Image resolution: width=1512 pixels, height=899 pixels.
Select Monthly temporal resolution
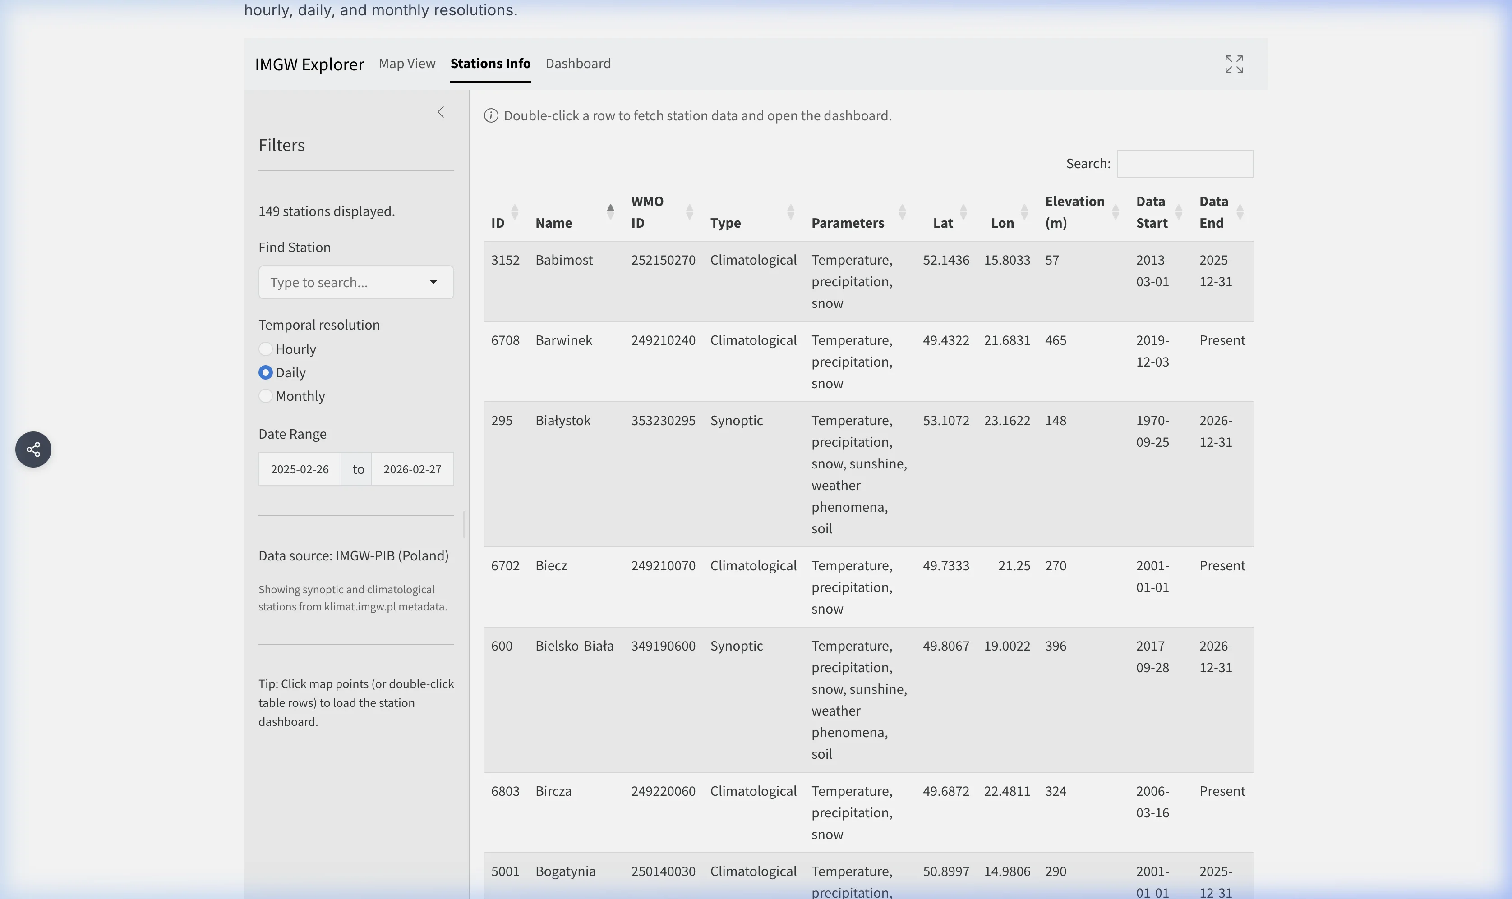click(x=265, y=396)
